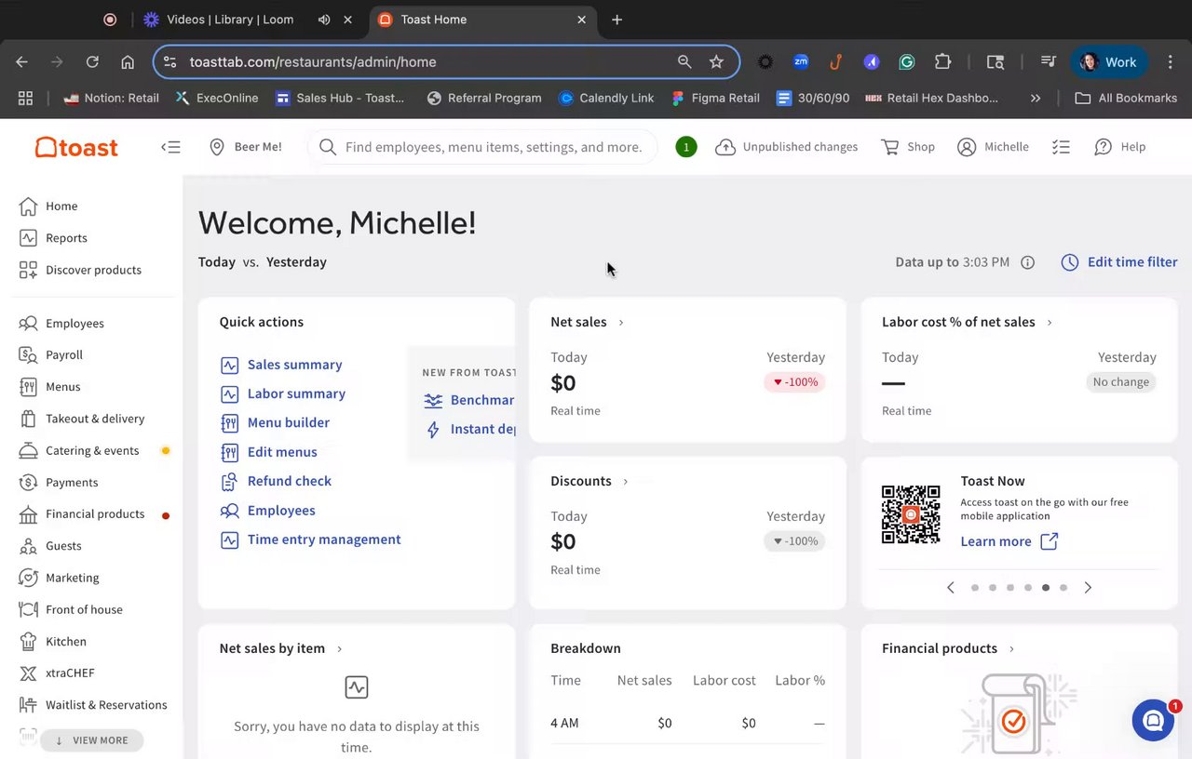Click the Waitlist & Reservations sidebar icon

(x=28, y=705)
